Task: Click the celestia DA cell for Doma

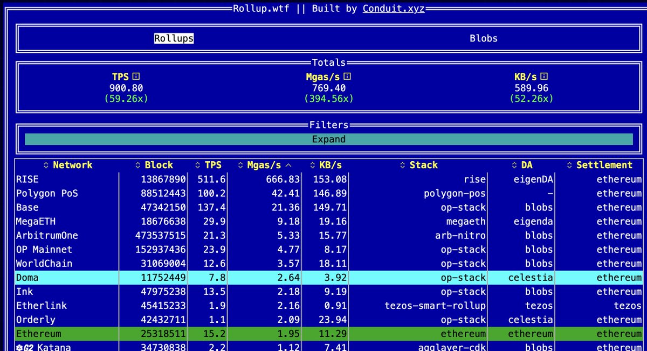Action: (x=531, y=278)
